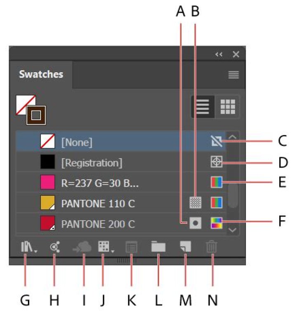Viewport: 297px width, 311px height.
Task: Collapse the panel with double-arrow
Action: click(x=219, y=55)
